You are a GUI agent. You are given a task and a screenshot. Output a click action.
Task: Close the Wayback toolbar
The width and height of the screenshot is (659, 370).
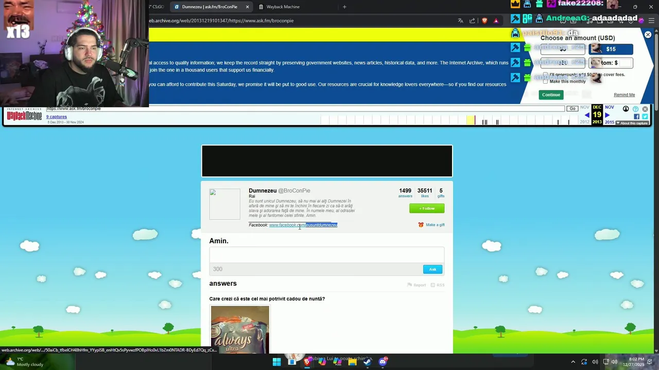pyautogui.click(x=645, y=109)
